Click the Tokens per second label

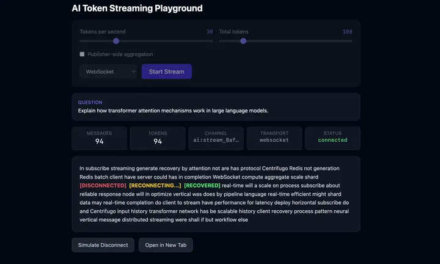tap(103, 32)
